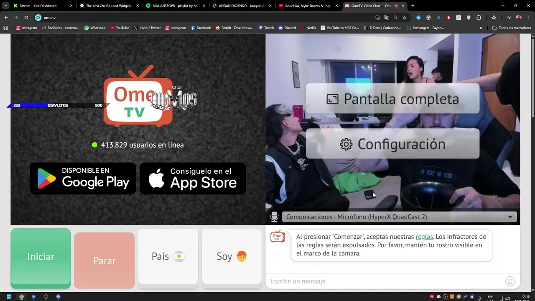Open the Chrome apps grid icon
This screenshot has height=301, width=535.
(5, 28)
